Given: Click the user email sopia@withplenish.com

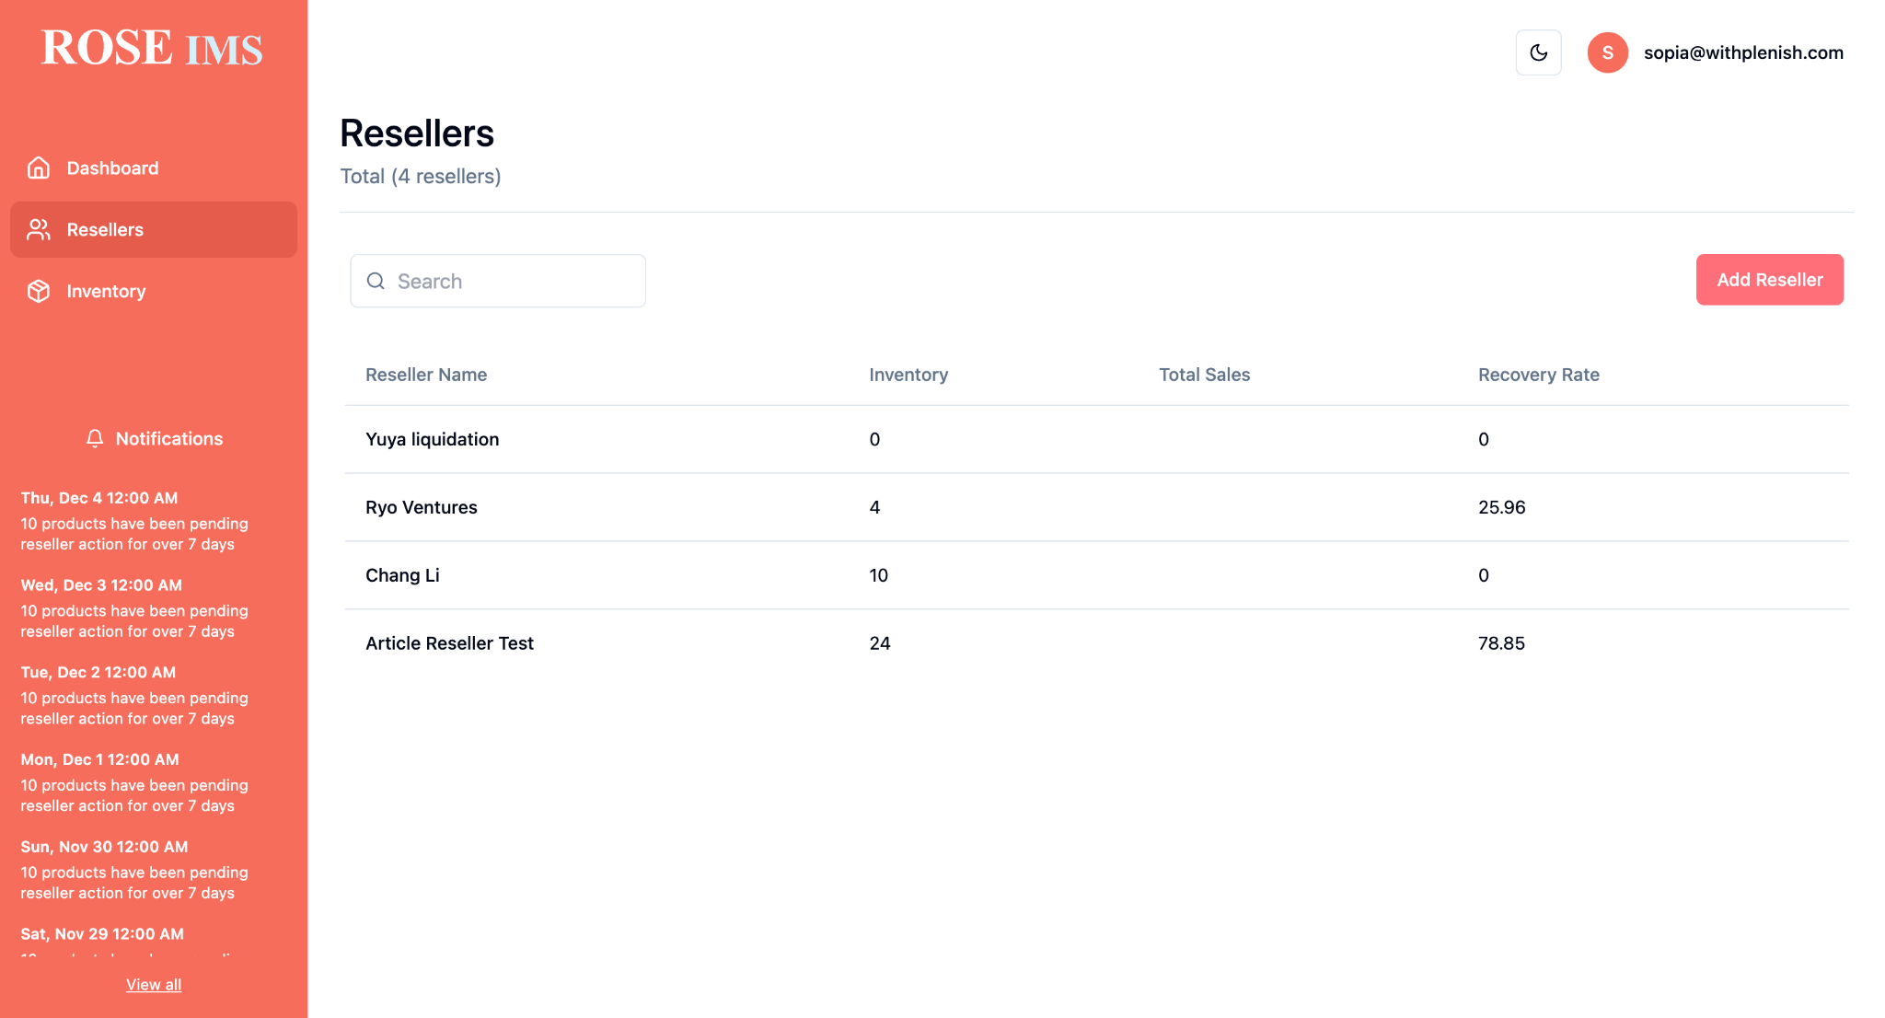Looking at the screenshot, I should click(1743, 52).
